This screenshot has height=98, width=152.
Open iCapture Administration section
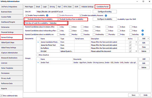[11, 53]
